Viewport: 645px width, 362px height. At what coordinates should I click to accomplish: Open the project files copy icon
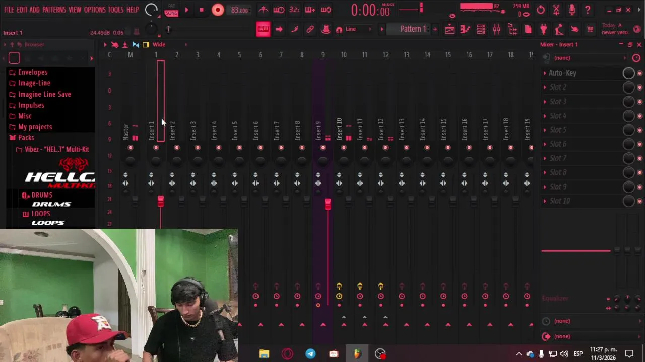(528, 29)
